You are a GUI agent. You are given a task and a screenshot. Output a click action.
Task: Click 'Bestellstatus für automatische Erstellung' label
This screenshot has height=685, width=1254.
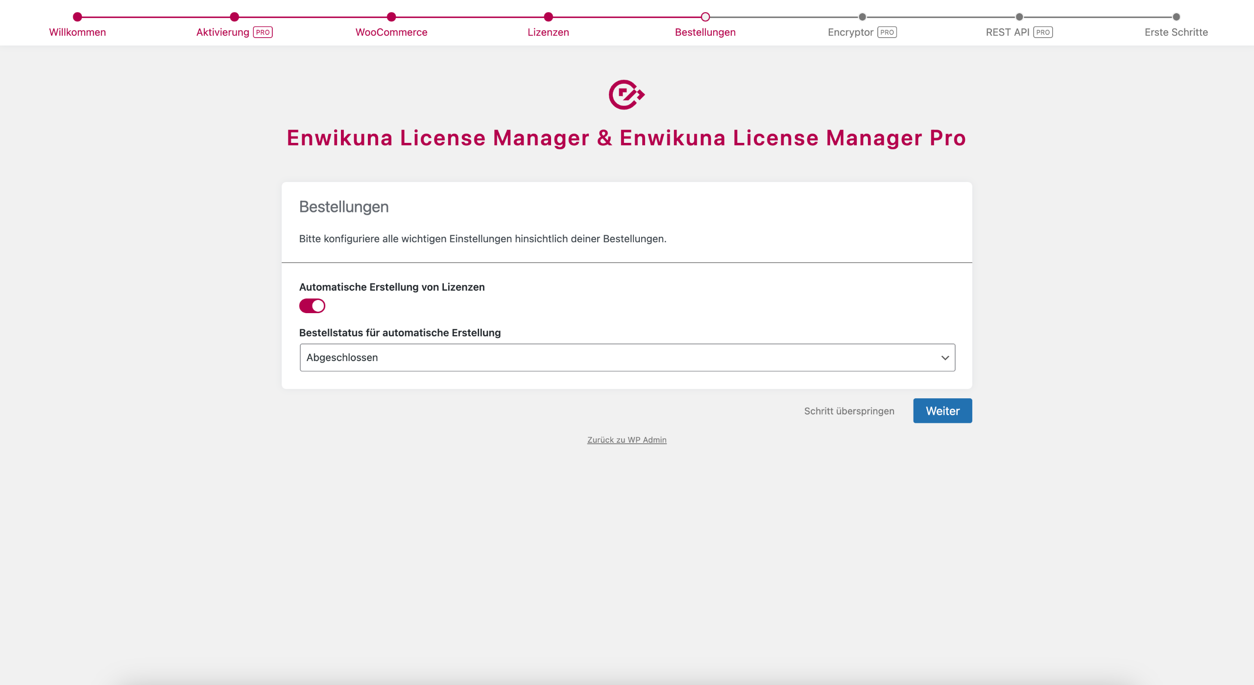(400, 333)
